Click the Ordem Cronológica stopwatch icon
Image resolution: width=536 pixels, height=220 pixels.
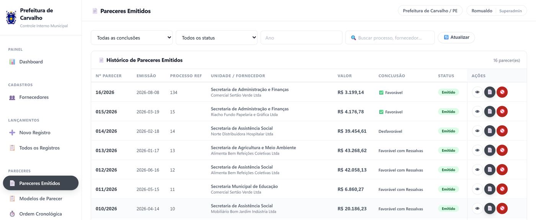pos(12,214)
